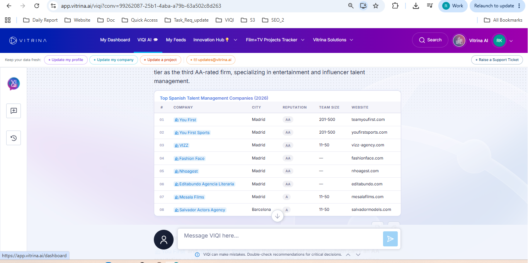Open the Work profile chip in Chrome
Screen dimensions: 528x263
tap(453, 6)
